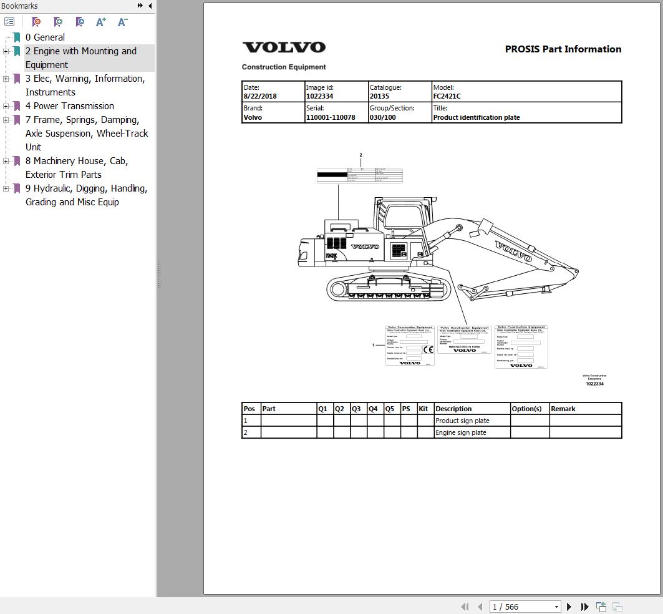663x614 pixels.
Task: Click the Image id value 1022334
Action: [320, 96]
